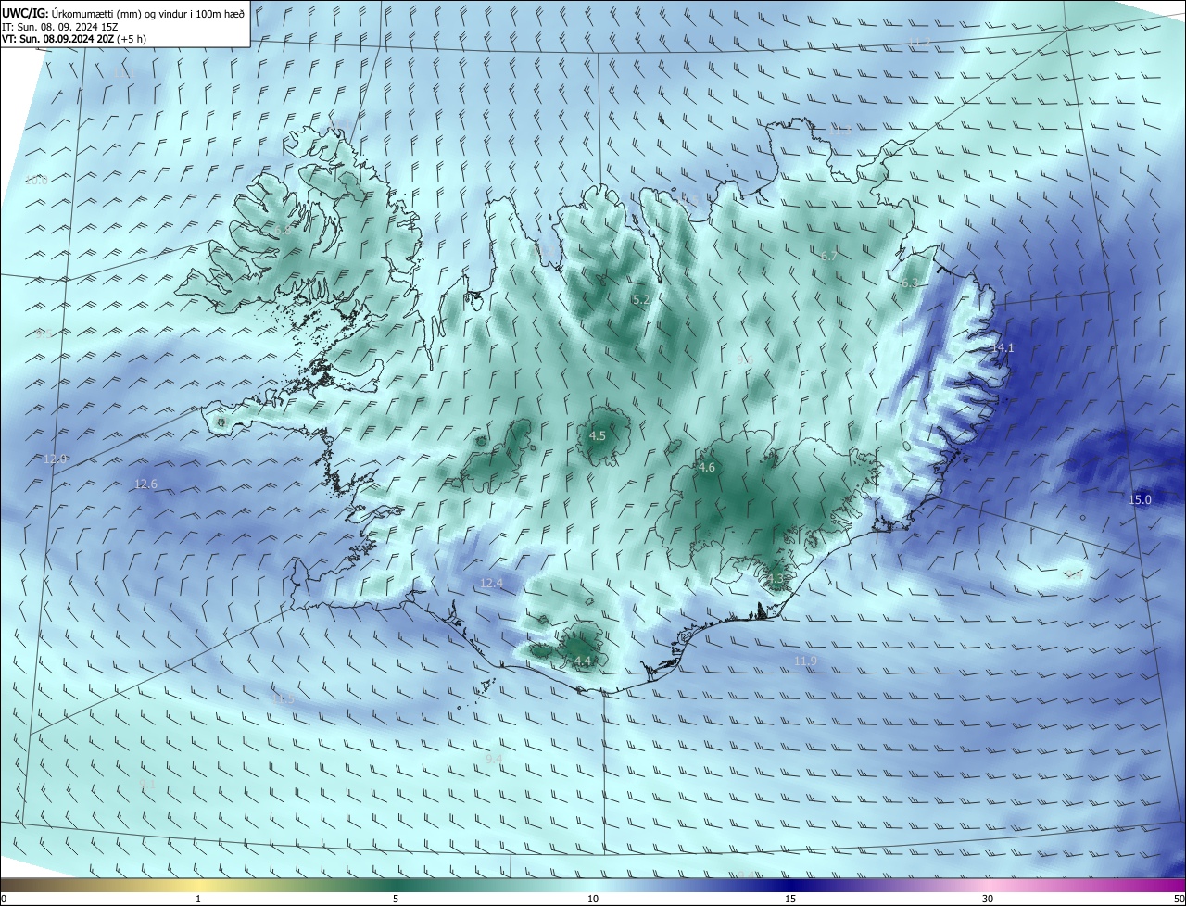The image size is (1186, 906).
Task: Click the 'VT: Sun. 08.09.2024 20Z (+5 h)' line
Action: coord(74,39)
